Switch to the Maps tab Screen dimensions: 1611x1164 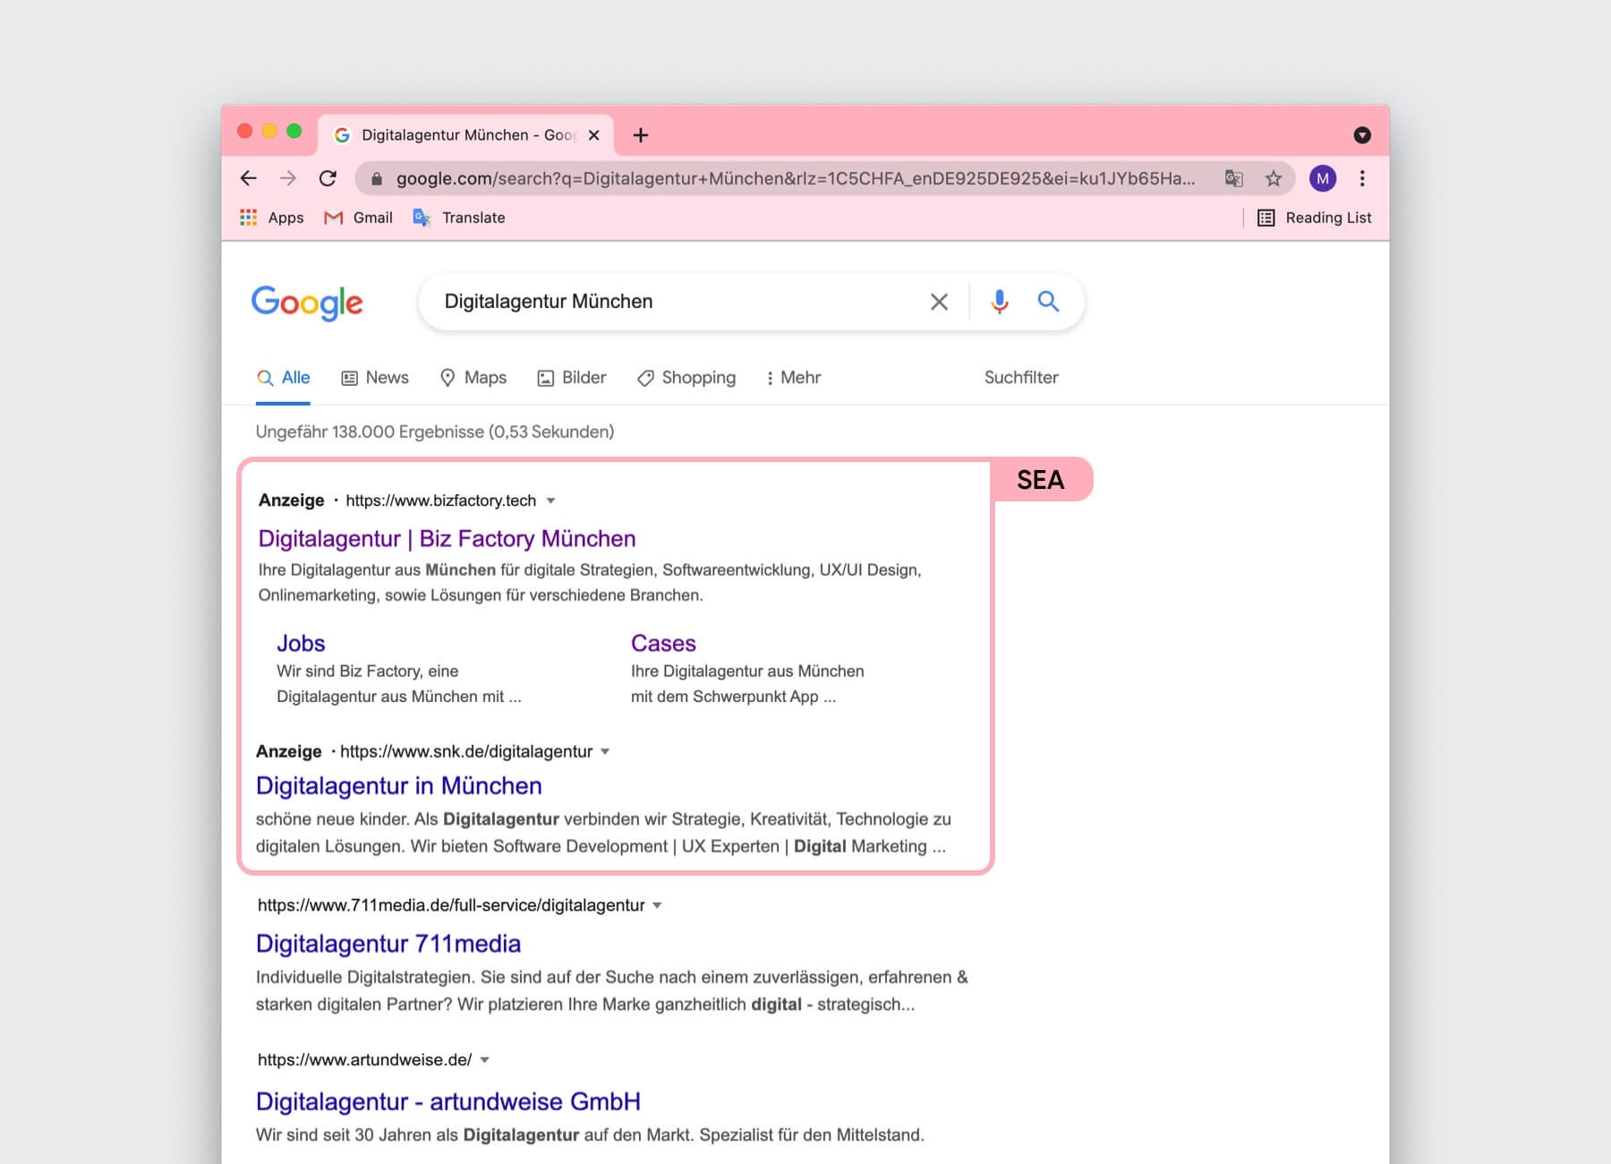(473, 378)
